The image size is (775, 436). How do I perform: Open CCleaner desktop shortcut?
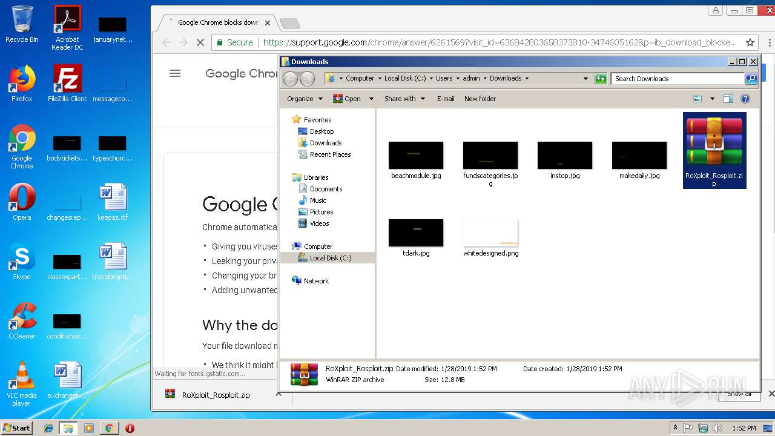point(22,321)
